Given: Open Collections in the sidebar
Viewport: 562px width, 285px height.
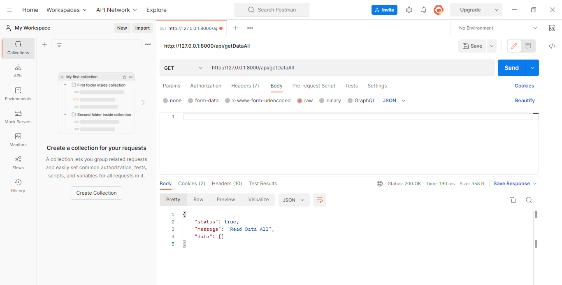Looking at the screenshot, I should pyautogui.click(x=18, y=48).
